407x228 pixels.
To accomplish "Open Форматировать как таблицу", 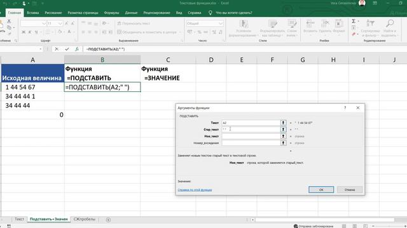I will (272, 28).
